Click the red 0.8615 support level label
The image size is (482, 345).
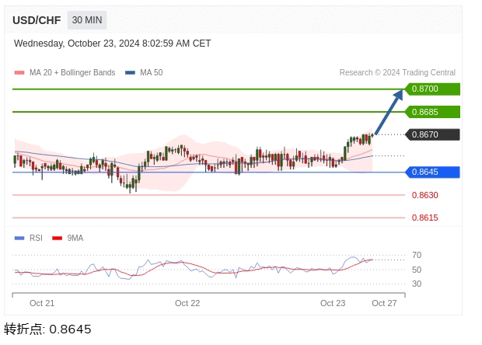click(x=424, y=218)
